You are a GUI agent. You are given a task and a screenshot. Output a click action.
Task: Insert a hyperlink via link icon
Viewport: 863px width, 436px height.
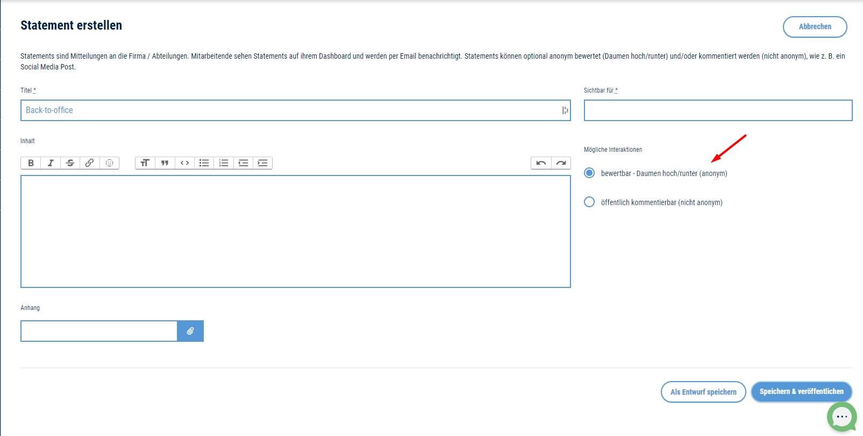tap(90, 163)
